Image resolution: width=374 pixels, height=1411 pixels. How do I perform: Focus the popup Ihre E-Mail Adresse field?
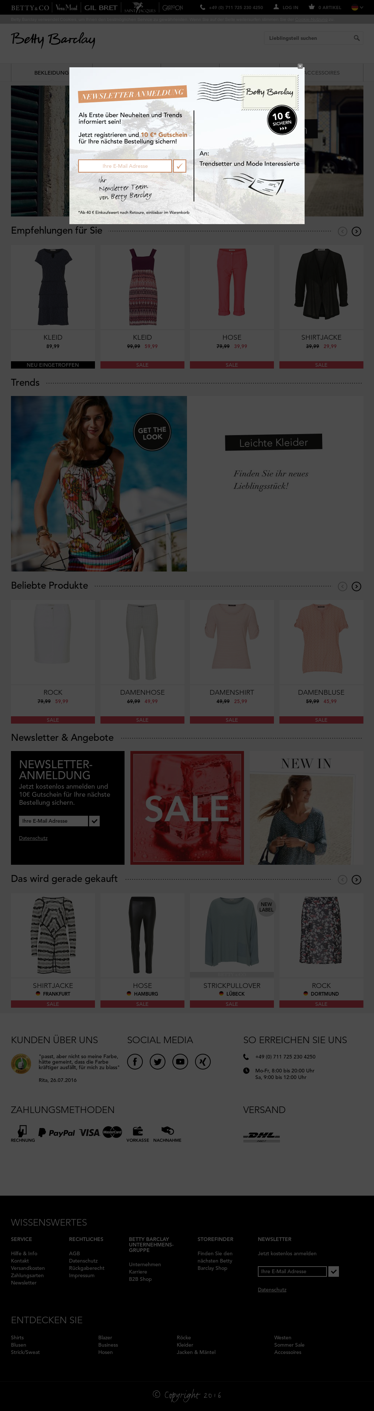[x=125, y=166]
